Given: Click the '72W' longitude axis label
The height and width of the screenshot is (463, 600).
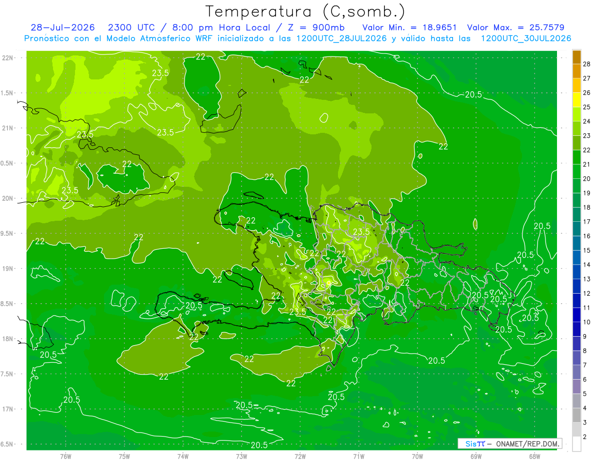Looking at the screenshot, I should click(300, 457).
